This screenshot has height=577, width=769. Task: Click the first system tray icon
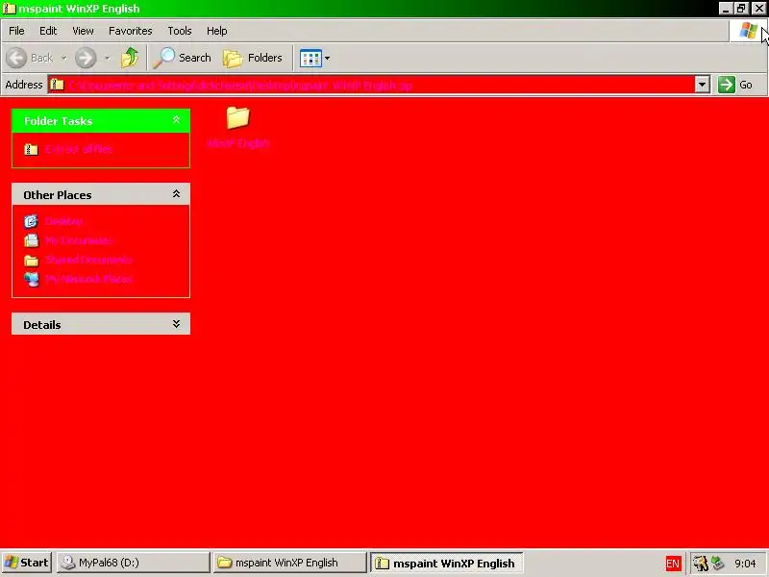(701, 563)
